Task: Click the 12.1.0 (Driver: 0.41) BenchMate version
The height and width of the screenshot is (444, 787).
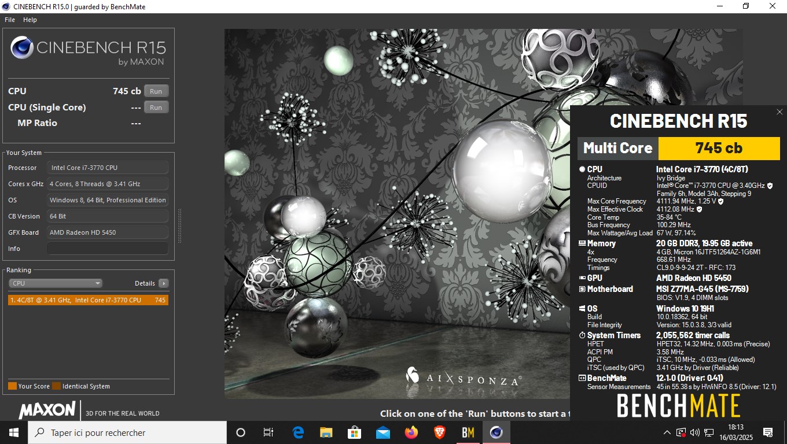Action: 690,378
